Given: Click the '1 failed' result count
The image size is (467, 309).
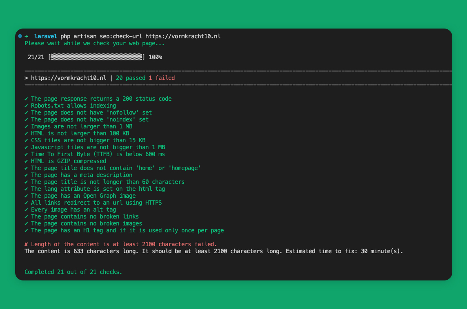Looking at the screenshot, I should coord(162,78).
